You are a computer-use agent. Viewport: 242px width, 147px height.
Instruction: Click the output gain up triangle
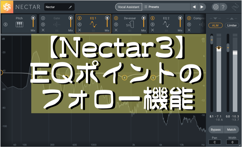[232, 18]
